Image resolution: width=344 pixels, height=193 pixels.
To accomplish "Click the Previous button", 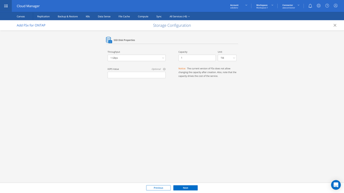I will point(159,188).
